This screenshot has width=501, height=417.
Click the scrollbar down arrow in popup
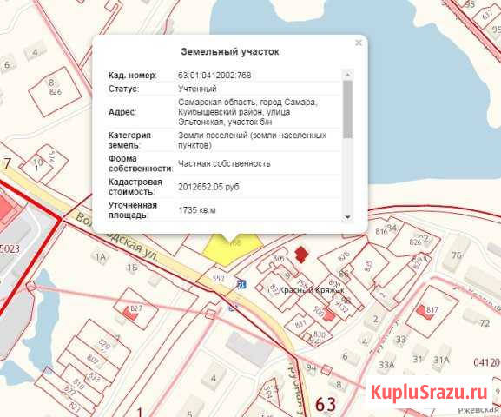(347, 217)
